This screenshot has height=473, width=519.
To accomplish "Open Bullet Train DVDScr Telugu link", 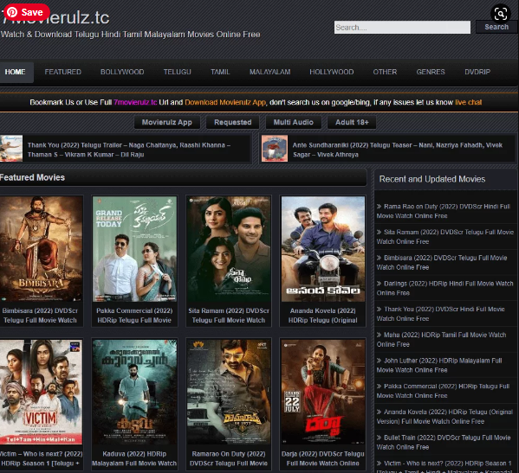I will pyautogui.click(x=444, y=442).
